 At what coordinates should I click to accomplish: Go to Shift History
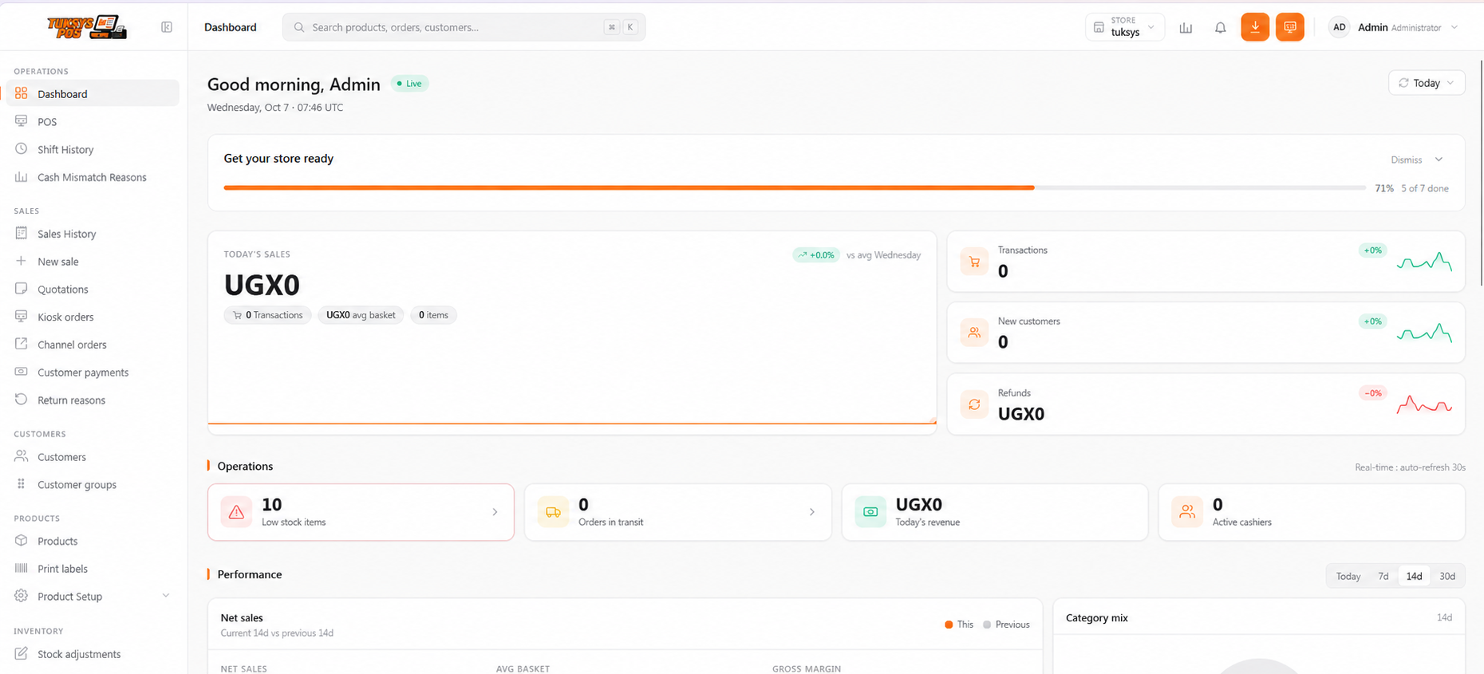[93, 149]
